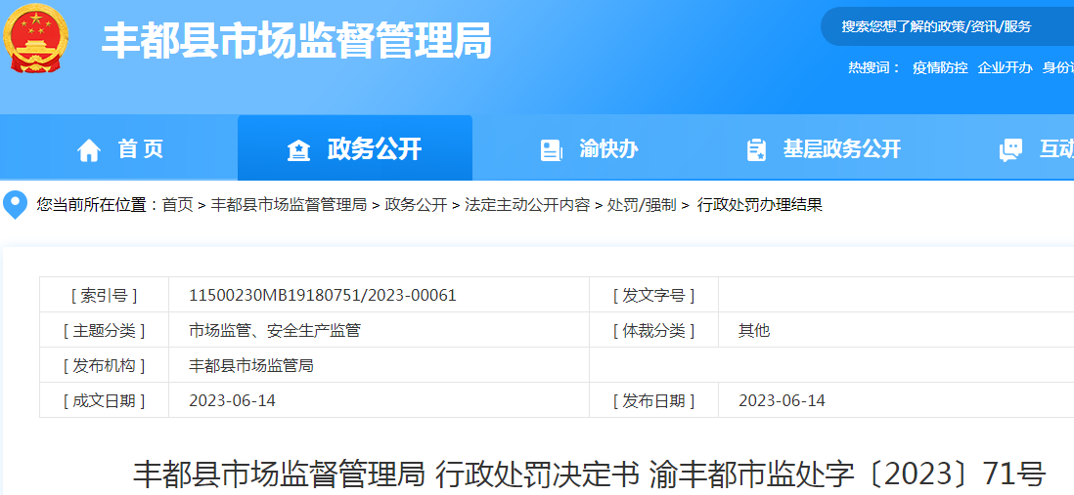Select index number 11500230MB19180751/2023-00061

(x=323, y=296)
